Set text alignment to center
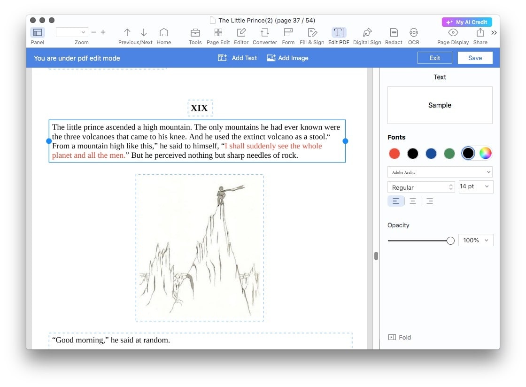526x387 pixels. (413, 201)
